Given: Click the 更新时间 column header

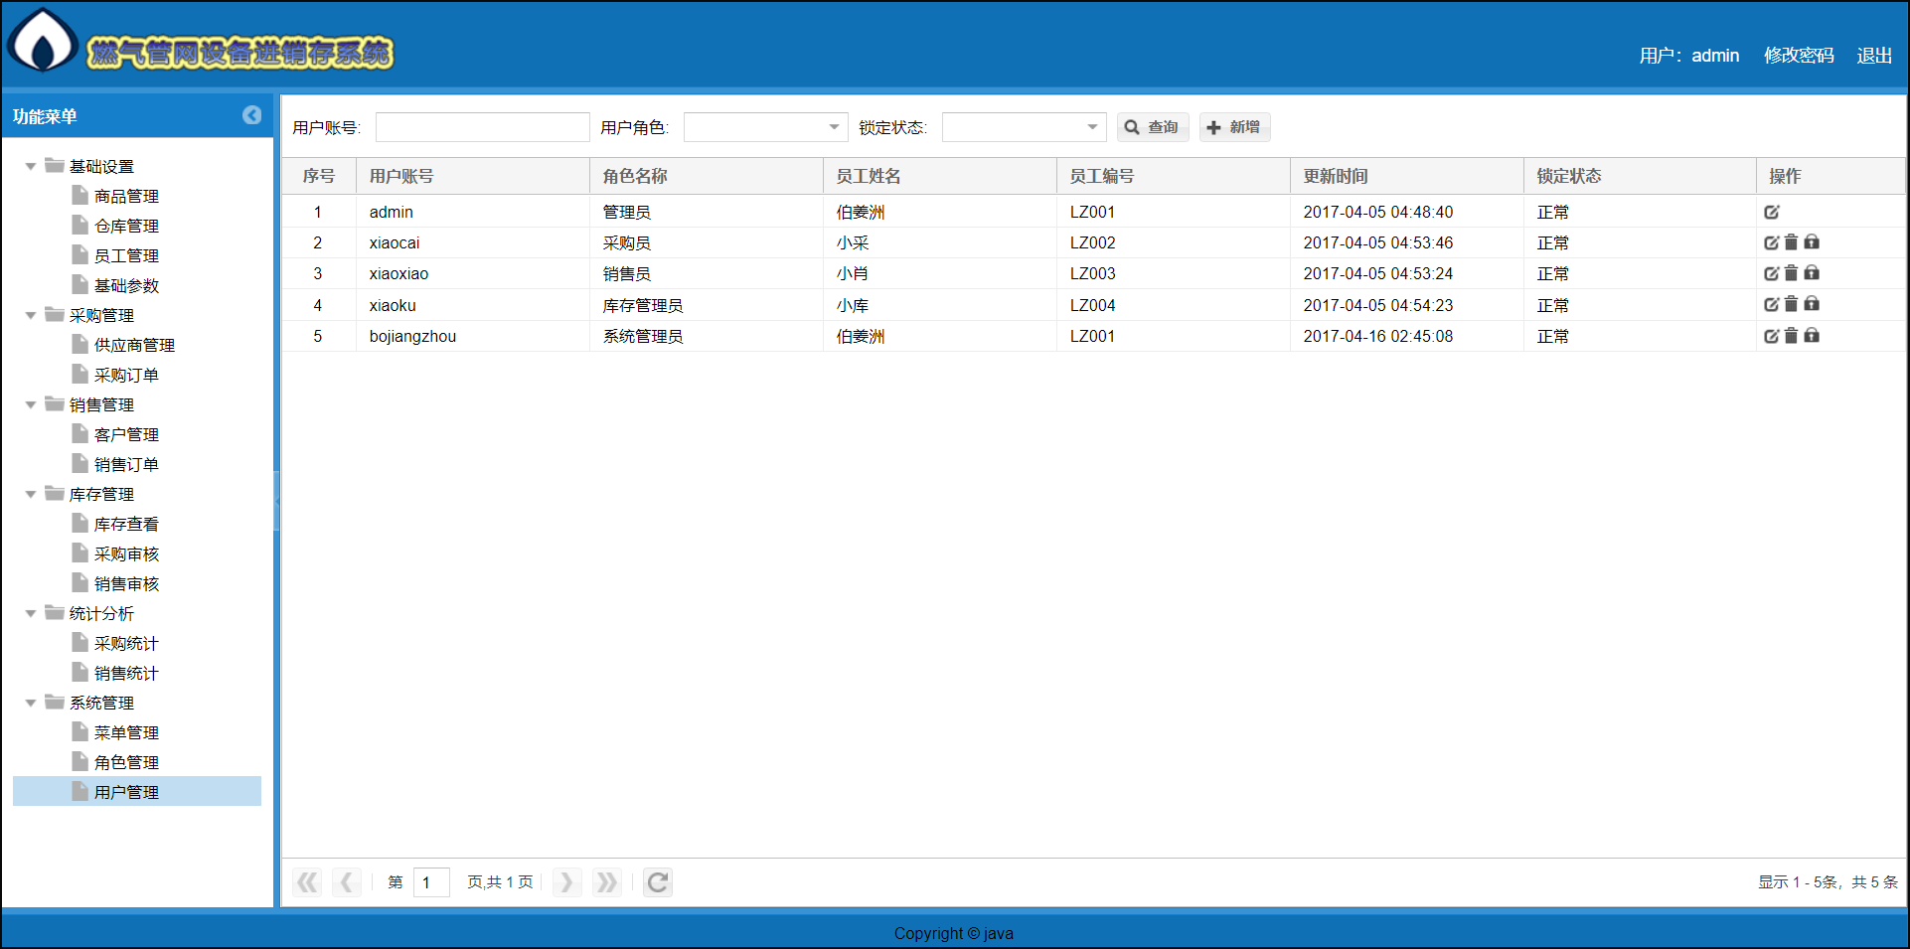Looking at the screenshot, I should pos(1407,176).
